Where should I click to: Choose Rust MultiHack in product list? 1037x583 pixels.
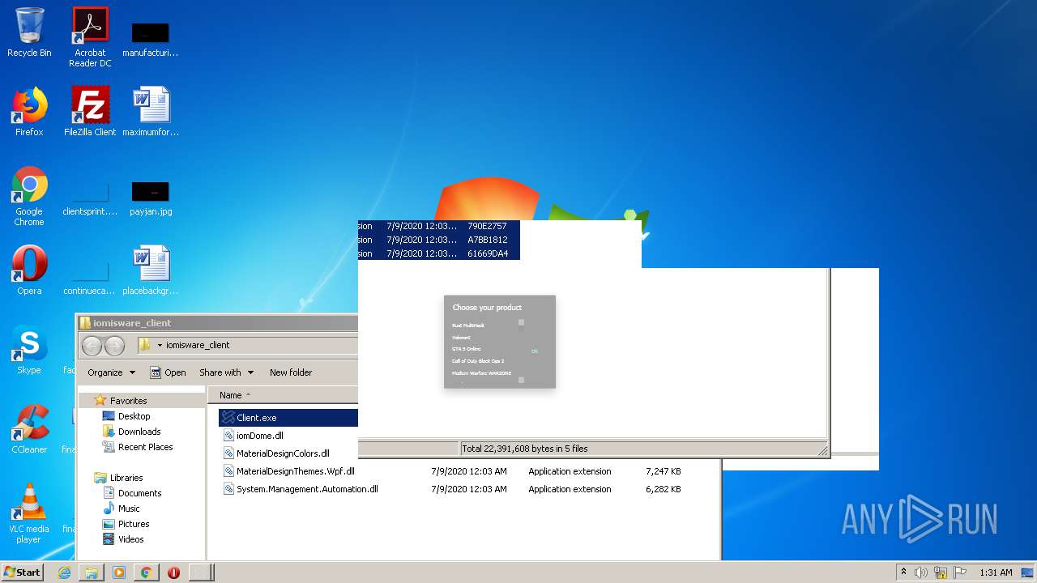pyautogui.click(x=468, y=326)
